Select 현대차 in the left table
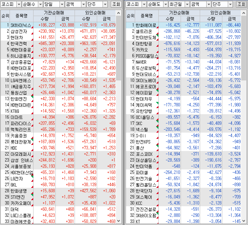Screen dimensions: 248x225 coord(17,37)
